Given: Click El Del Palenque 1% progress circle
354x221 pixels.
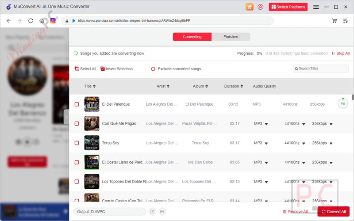Looking at the screenshot, I should point(342,104).
